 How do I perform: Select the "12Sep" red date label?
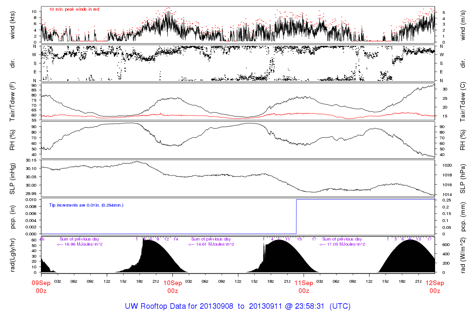pos(435,283)
